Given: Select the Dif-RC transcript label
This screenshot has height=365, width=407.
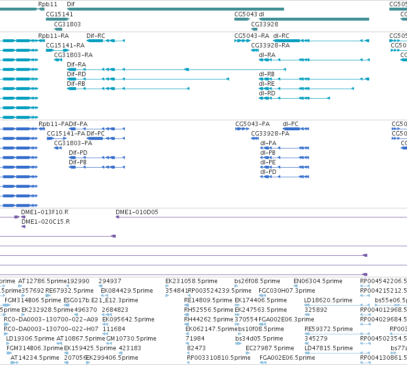Looking at the screenshot, I should coord(96,35).
